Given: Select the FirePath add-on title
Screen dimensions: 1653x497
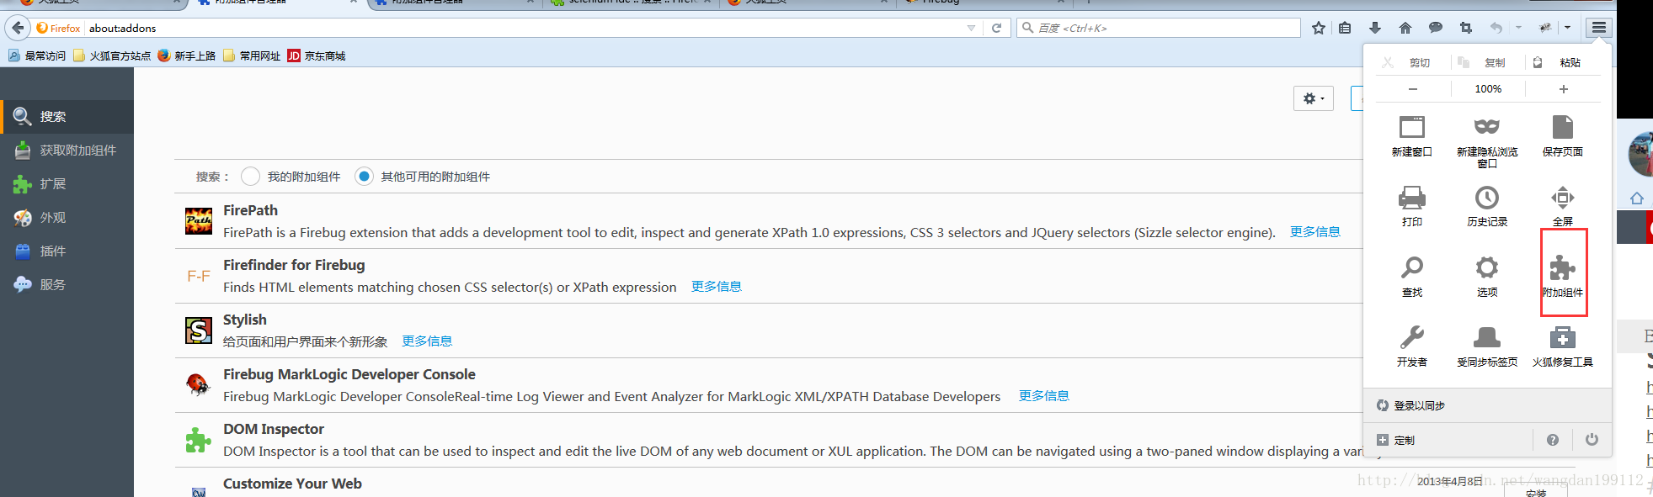Looking at the screenshot, I should (x=250, y=210).
